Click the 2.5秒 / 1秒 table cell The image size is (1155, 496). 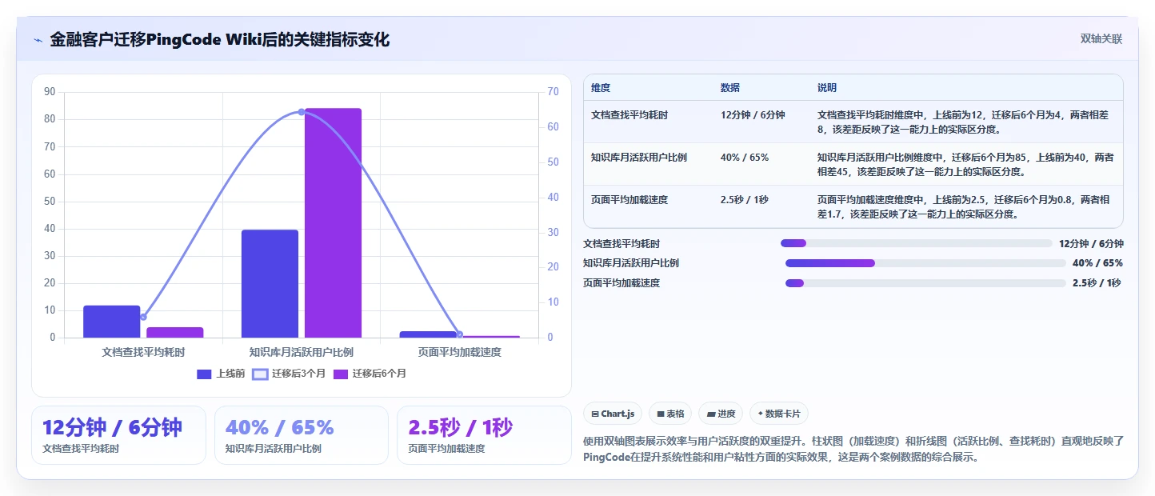[x=745, y=199]
